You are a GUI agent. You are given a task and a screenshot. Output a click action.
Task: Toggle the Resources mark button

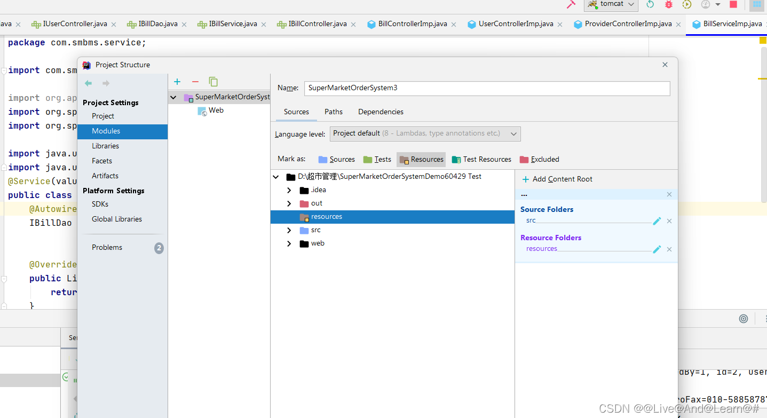421,159
